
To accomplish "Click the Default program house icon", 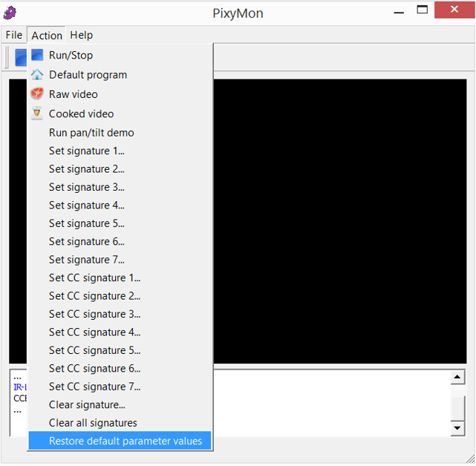I will click(x=37, y=75).
